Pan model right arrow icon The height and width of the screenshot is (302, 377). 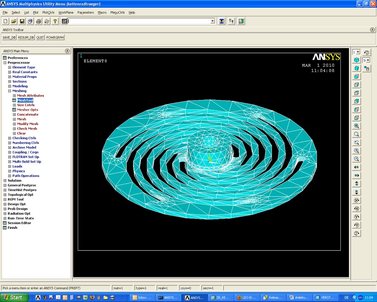tap(356, 175)
